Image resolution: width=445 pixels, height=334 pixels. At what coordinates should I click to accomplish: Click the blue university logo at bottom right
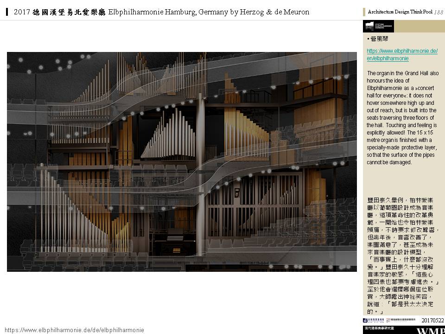(374, 321)
